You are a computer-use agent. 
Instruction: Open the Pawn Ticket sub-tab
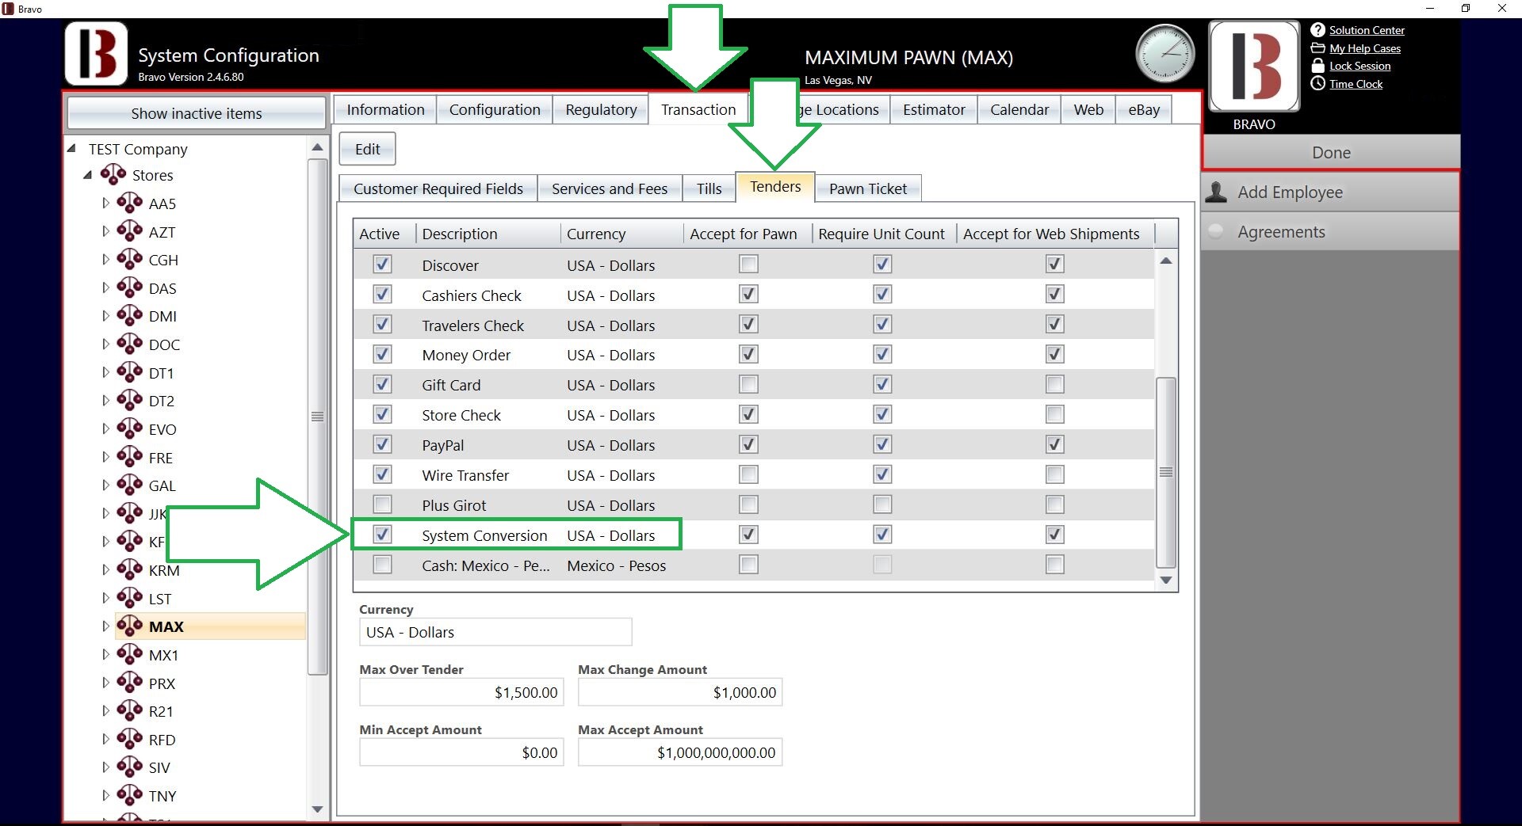(x=867, y=188)
